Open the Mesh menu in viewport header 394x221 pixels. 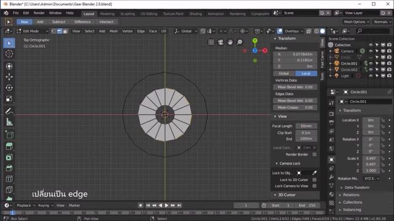pos(113,31)
